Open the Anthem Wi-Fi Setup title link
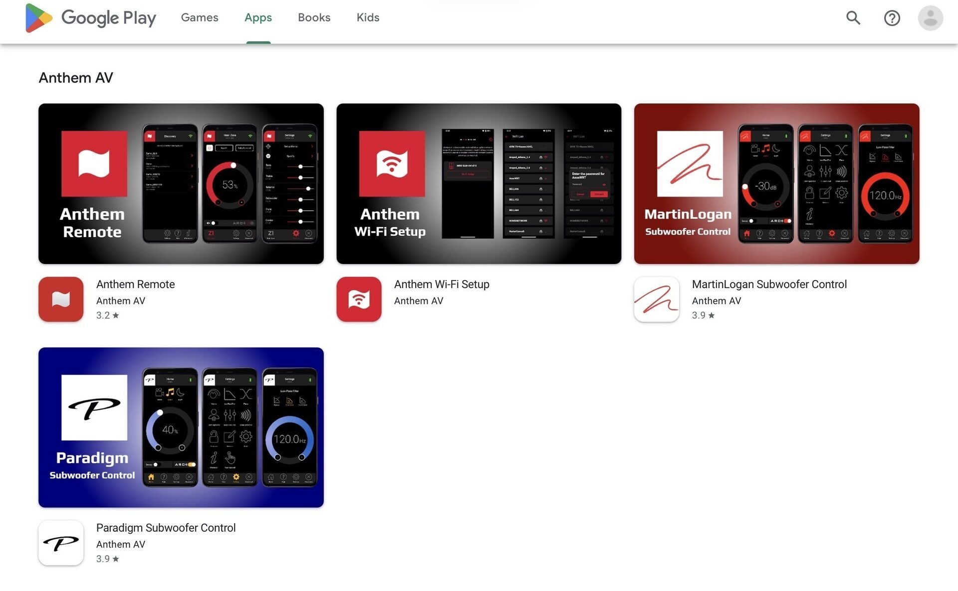The width and height of the screenshot is (958, 591). (442, 284)
